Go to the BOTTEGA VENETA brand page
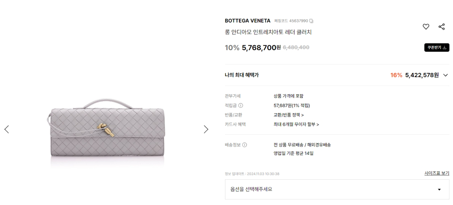The width and height of the screenshot is (453, 205). (248, 20)
